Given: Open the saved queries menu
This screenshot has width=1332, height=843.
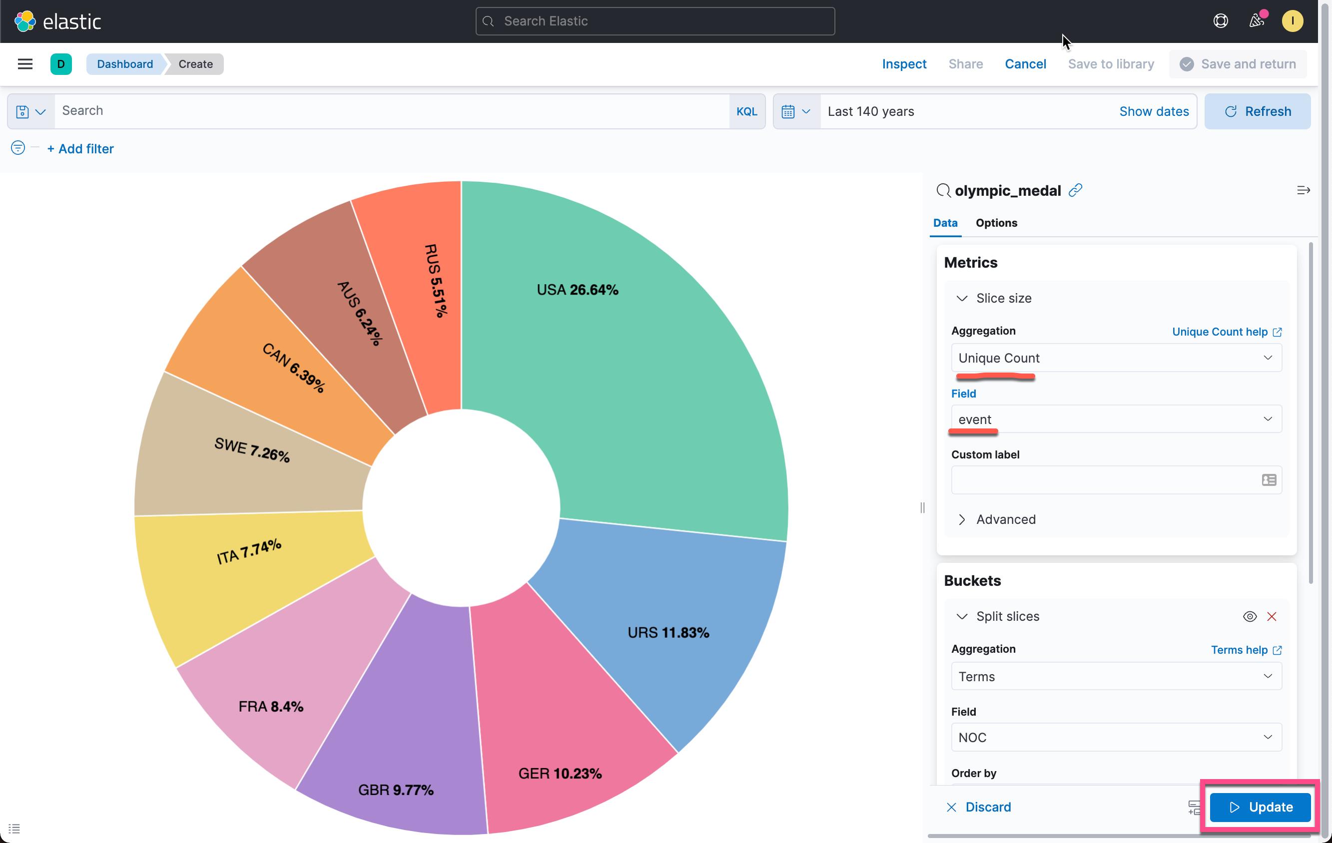Looking at the screenshot, I should coord(31,111).
